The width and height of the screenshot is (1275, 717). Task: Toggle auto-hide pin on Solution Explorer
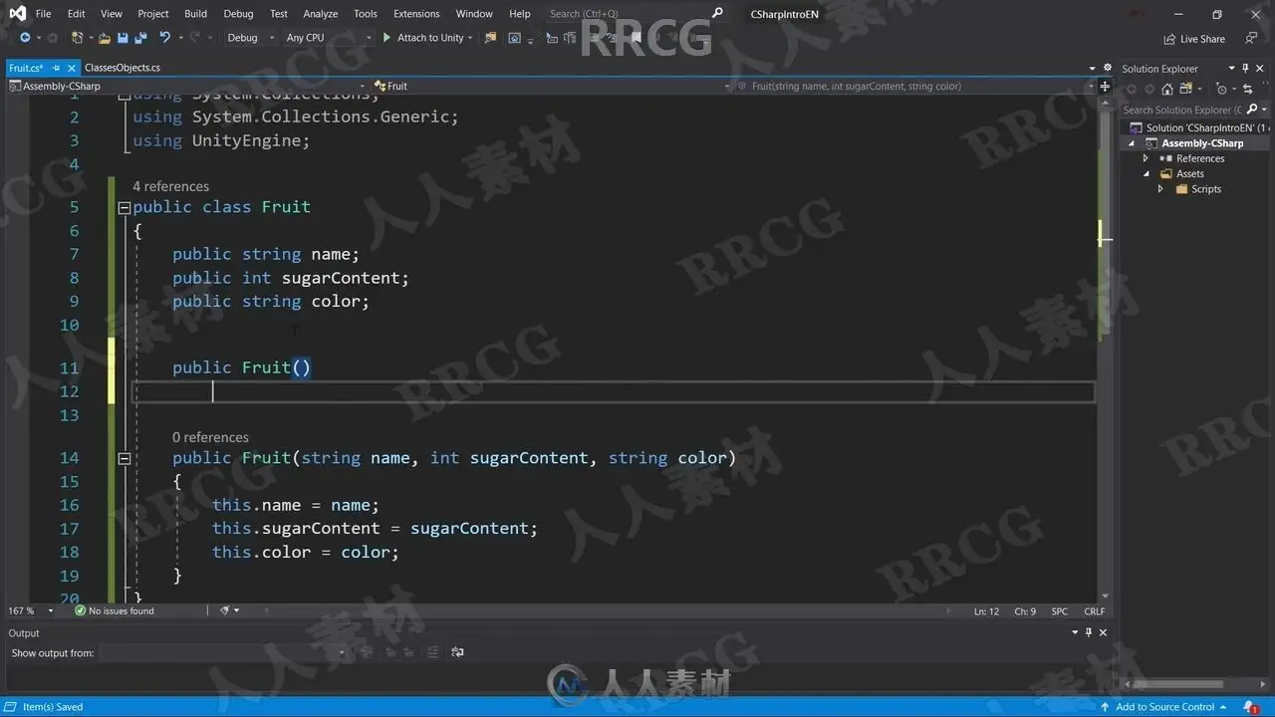click(x=1245, y=68)
